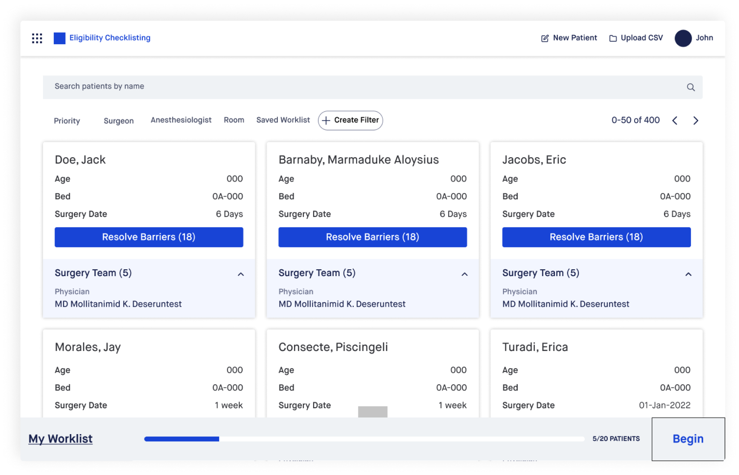Collapse Surgery Team for Doe, Jack
The width and height of the screenshot is (739, 475).
coord(241,274)
